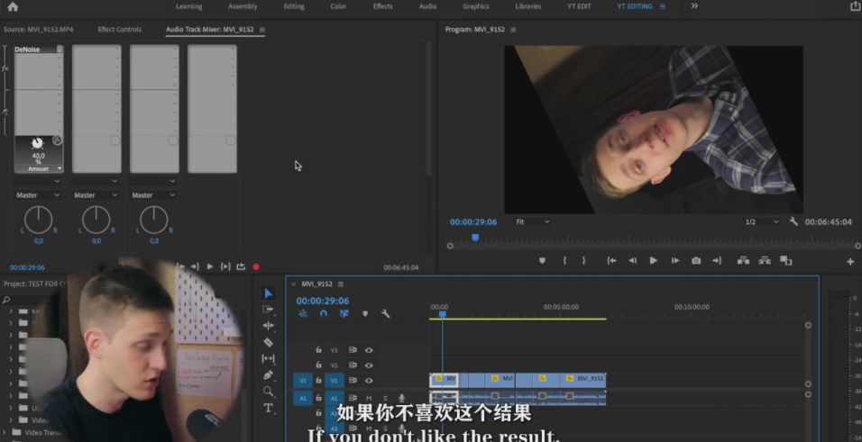Mute audio track A1

point(369,398)
